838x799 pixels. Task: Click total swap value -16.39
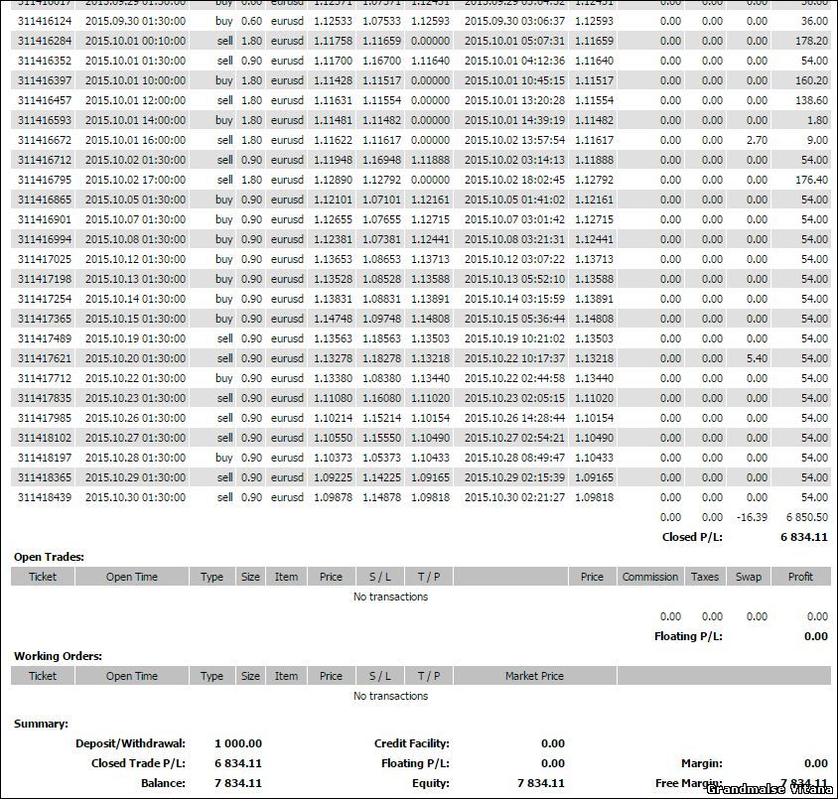point(752,517)
